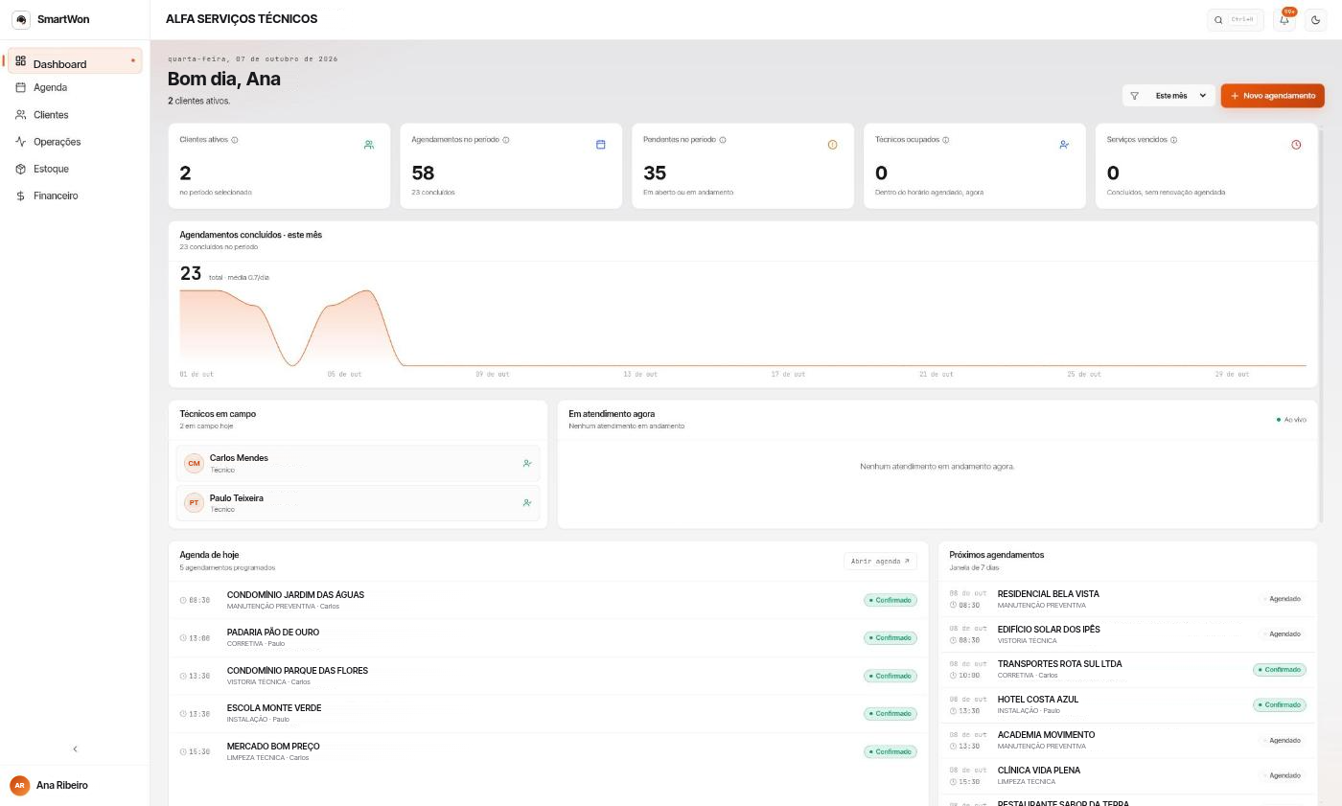
Task: Open PADARIA PÃO DE OURO appointment
Action: point(548,637)
